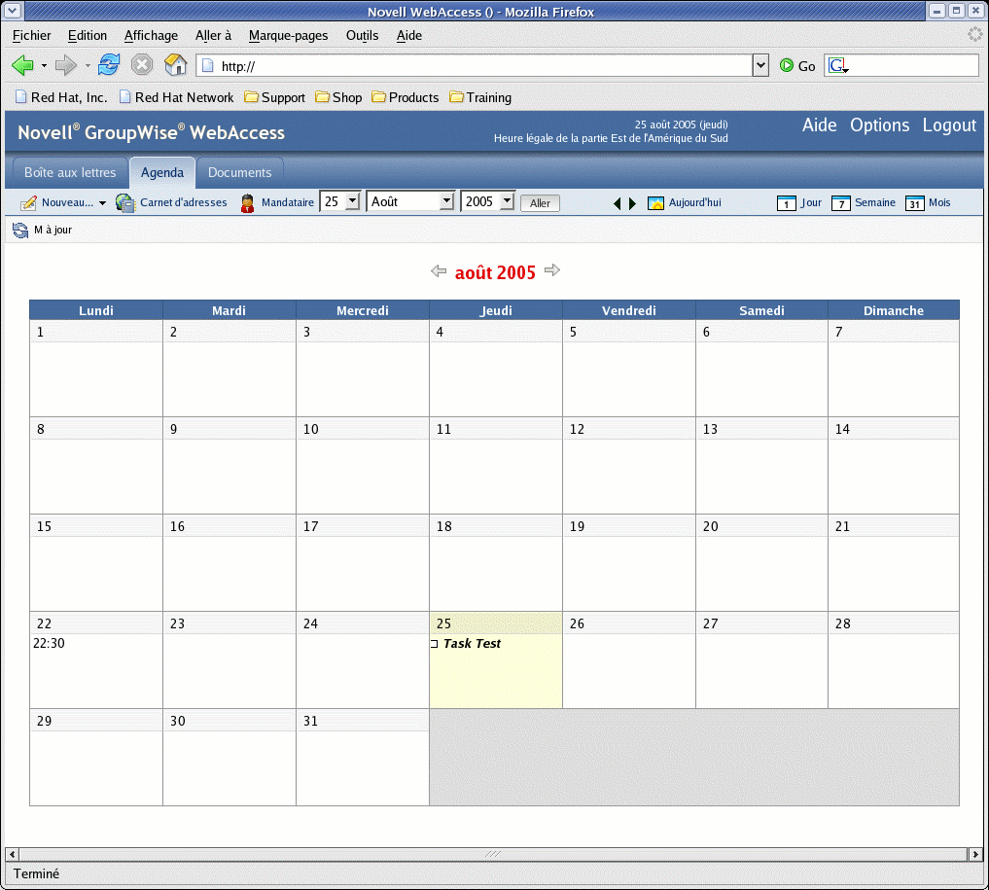Open the Documents tab
The image size is (989, 890).
click(239, 172)
